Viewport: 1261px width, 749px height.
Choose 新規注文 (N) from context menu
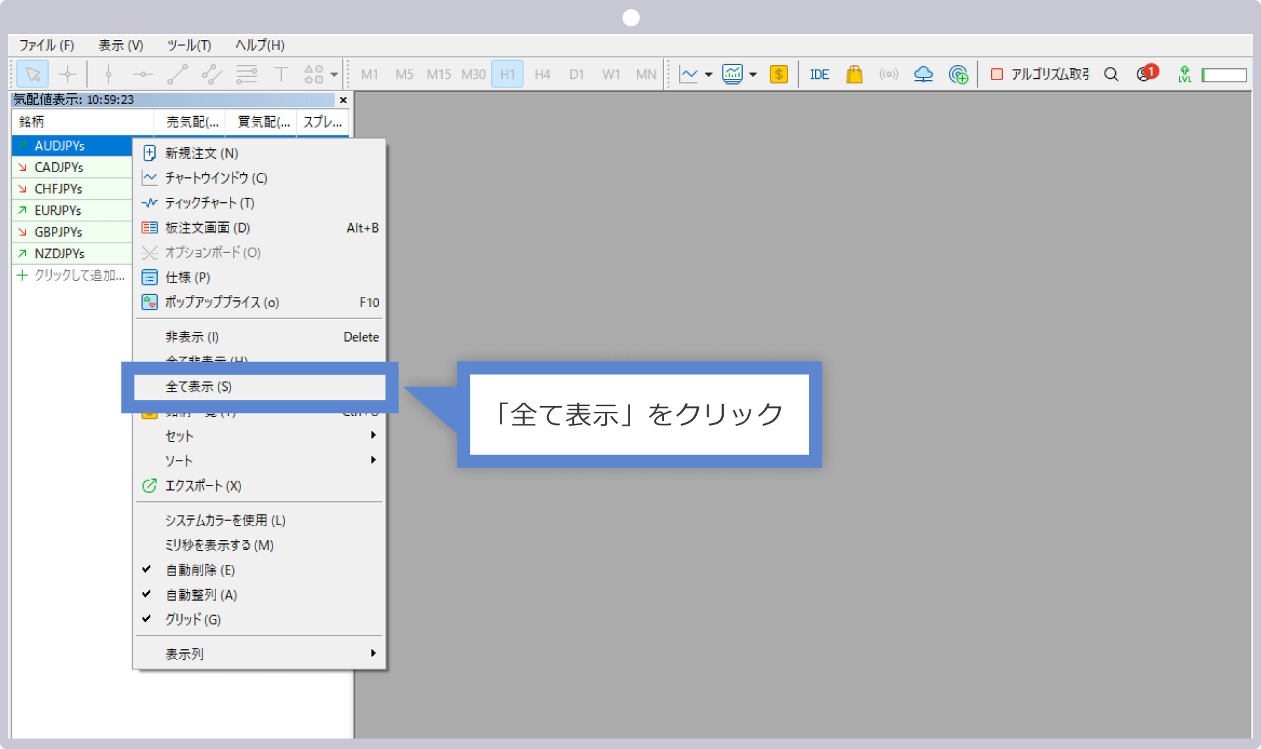click(x=259, y=153)
